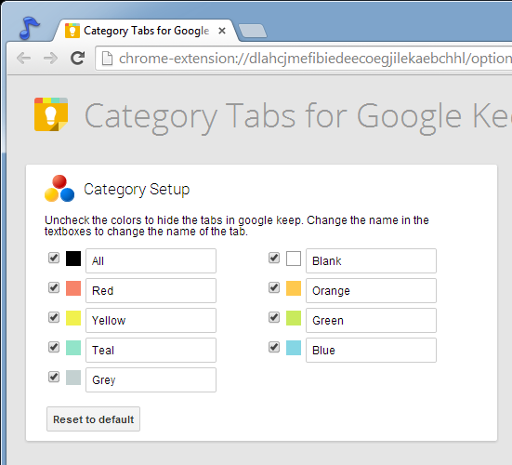512x465 pixels.
Task: Click the Category Setup colored balls icon
Action: tap(59, 189)
